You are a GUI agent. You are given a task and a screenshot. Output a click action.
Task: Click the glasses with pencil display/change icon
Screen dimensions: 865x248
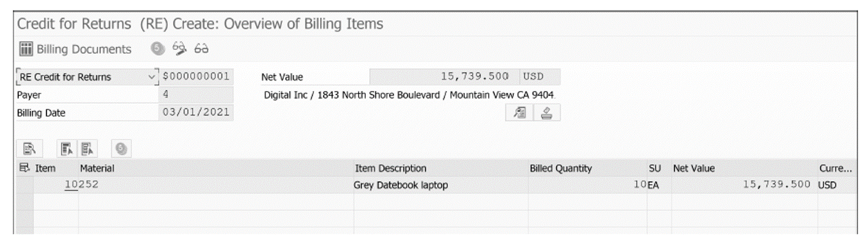(x=179, y=49)
